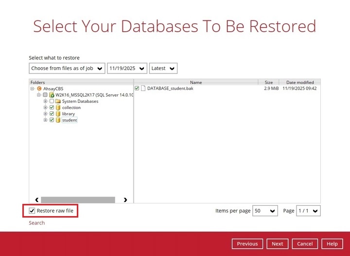Click the SQL Server instance icon
The image size is (350, 256).
pos(52,95)
